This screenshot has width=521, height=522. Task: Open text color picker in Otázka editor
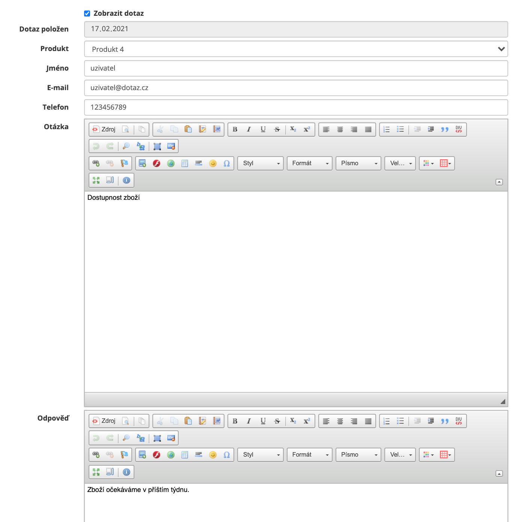[x=428, y=163]
